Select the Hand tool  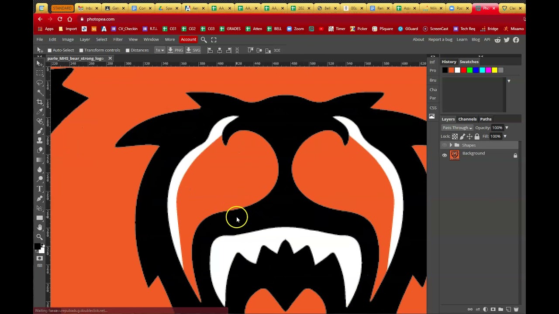(x=40, y=227)
